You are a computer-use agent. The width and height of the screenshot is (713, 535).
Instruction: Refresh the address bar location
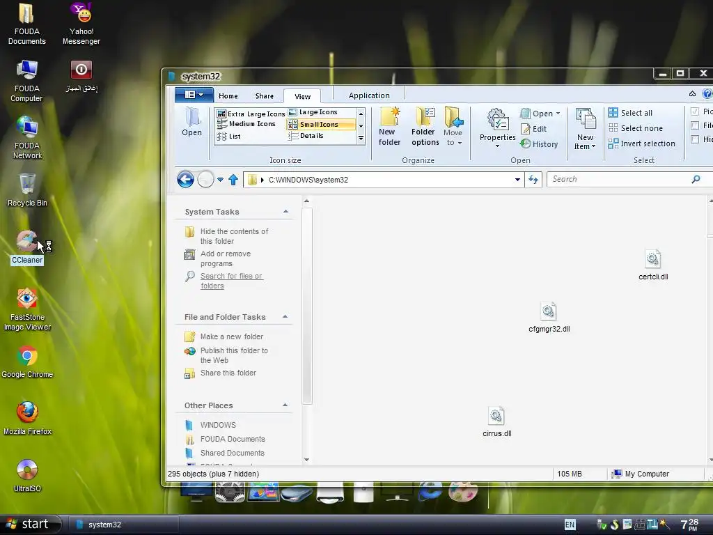coord(533,180)
